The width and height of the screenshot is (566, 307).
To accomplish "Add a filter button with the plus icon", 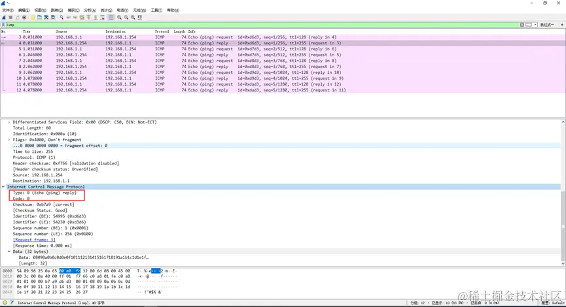I will (562, 25).
